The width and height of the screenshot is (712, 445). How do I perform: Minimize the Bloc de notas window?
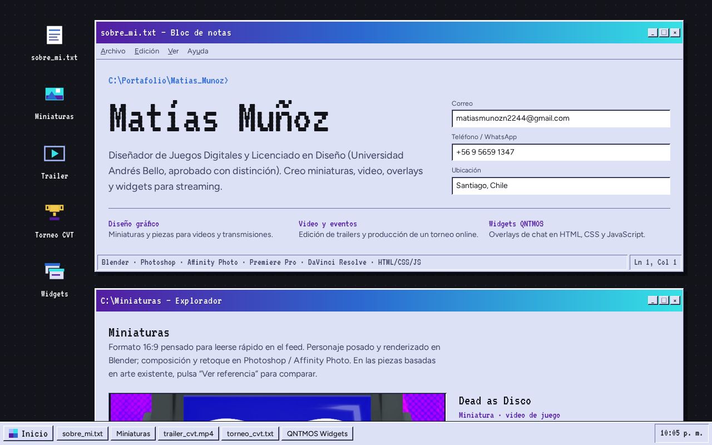coord(652,33)
